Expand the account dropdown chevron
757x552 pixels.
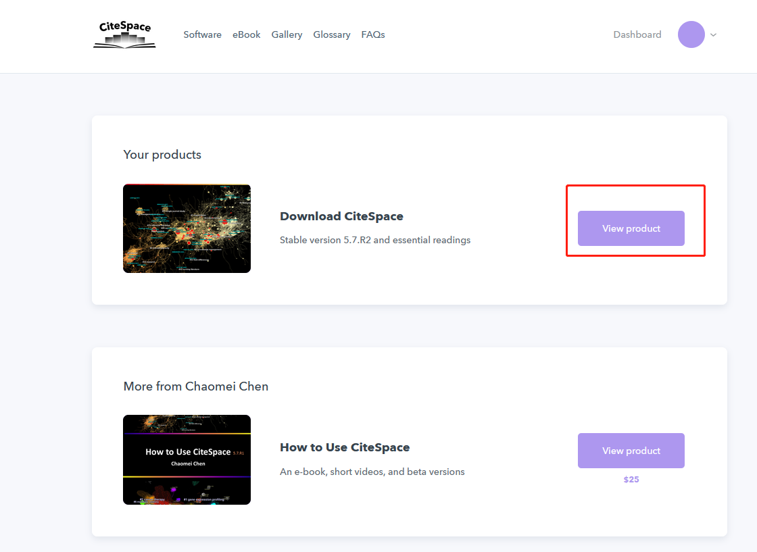point(713,34)
